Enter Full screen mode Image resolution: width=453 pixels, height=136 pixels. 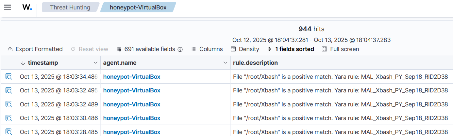(340, 49)
